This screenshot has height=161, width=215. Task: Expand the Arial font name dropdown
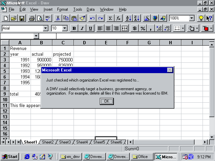(x=46, y=28)
